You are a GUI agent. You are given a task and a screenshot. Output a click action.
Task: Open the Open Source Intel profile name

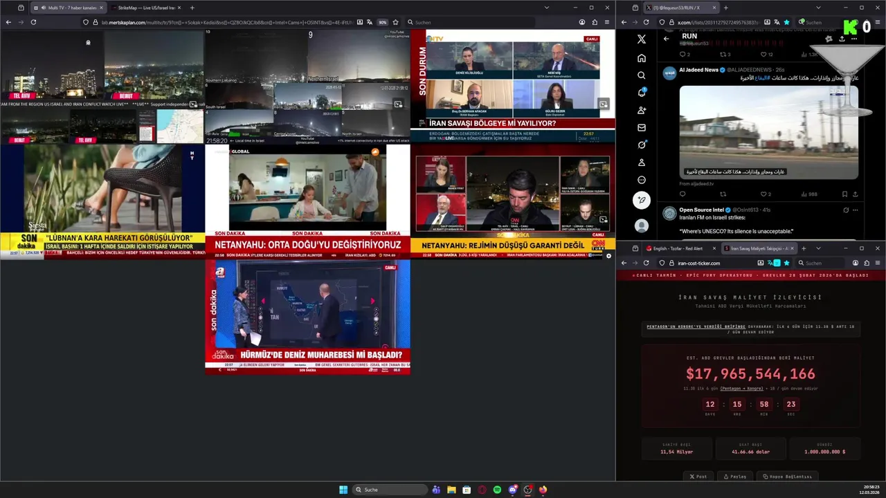701,210
